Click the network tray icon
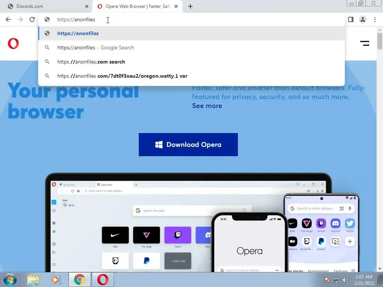 pyautogui.click(x=336, y=280)
